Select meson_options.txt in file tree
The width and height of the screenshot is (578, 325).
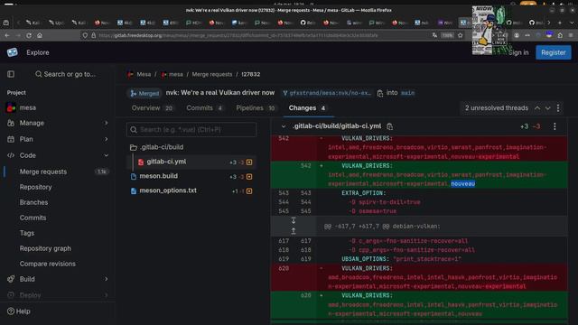pos(191,190)
